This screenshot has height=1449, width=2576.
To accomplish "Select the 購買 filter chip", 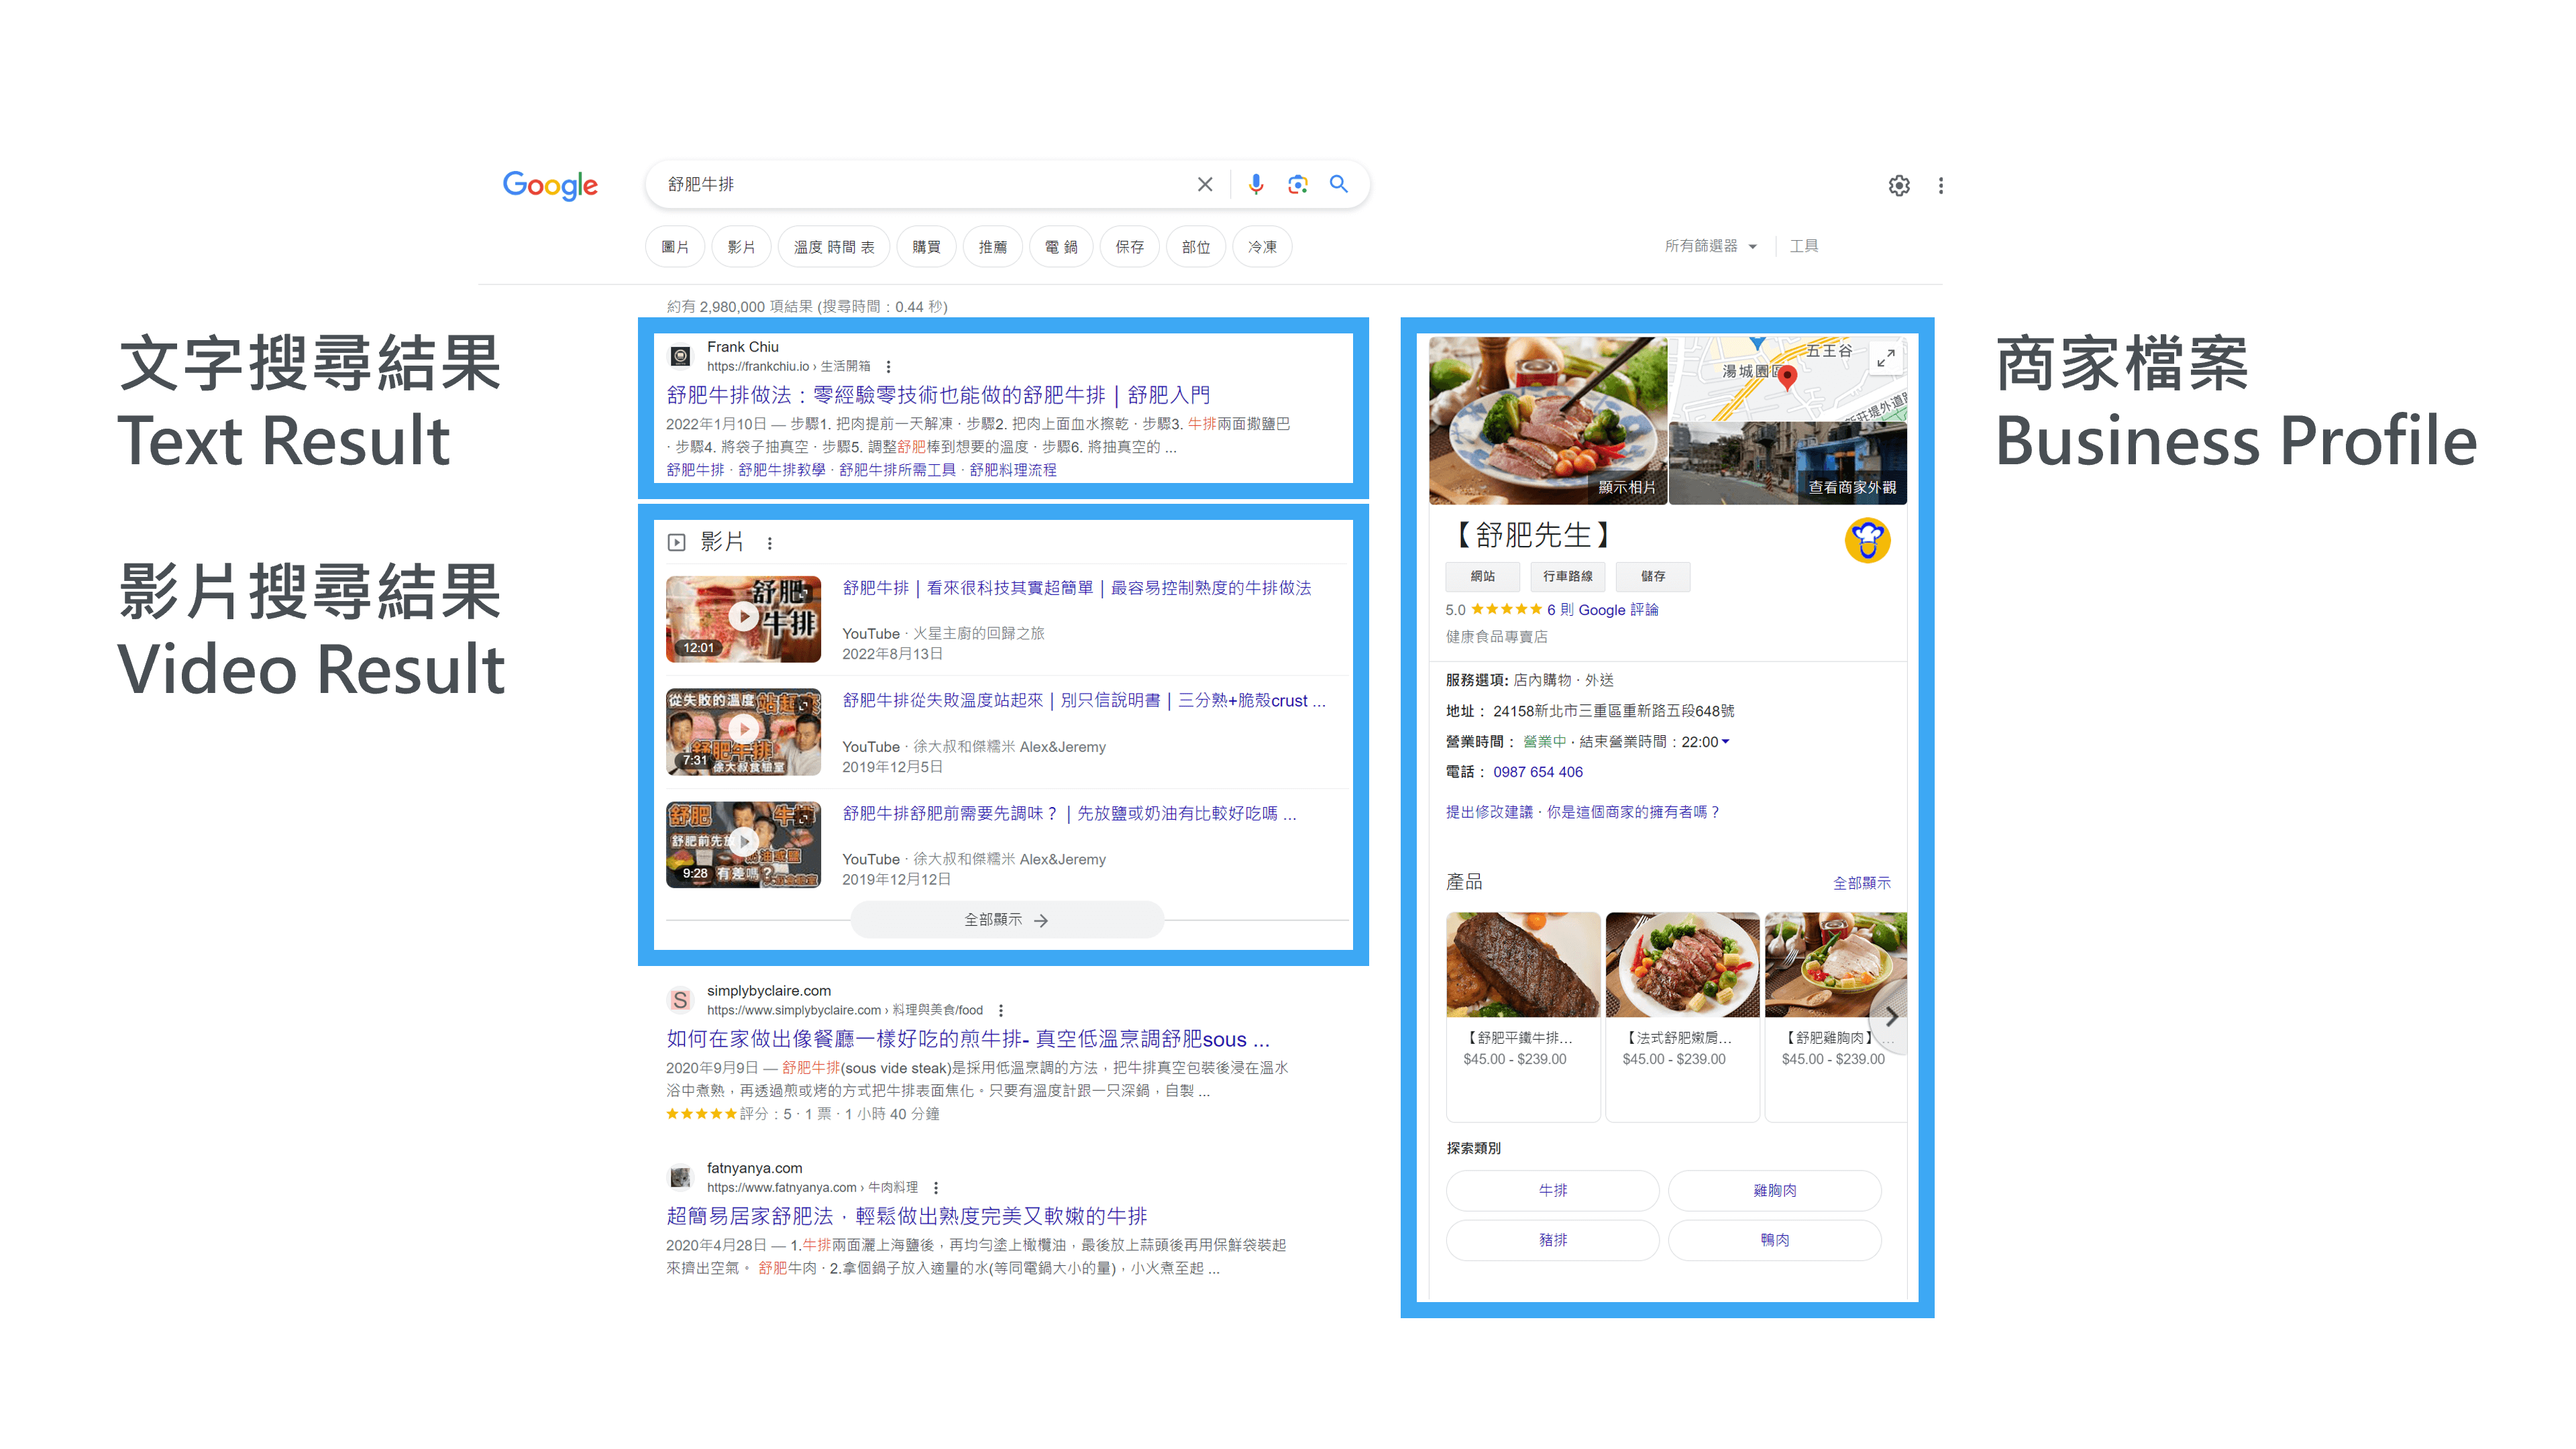I will click(926, 247).
